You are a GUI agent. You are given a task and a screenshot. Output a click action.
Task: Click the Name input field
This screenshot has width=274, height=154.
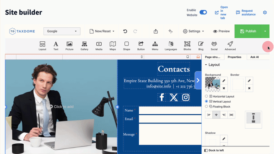(x=170, y=110)
